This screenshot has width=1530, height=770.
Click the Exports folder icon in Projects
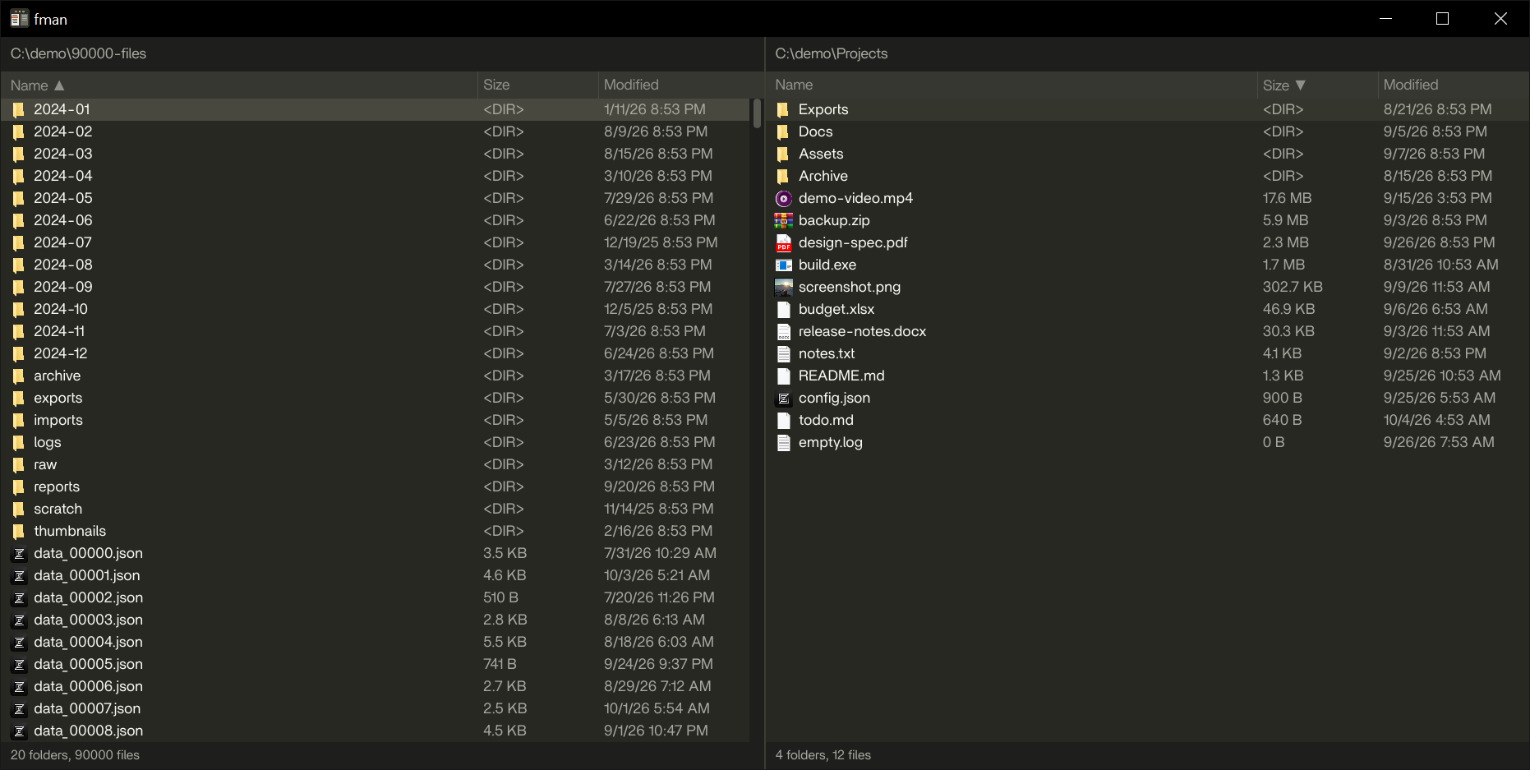tap(784, 109)
